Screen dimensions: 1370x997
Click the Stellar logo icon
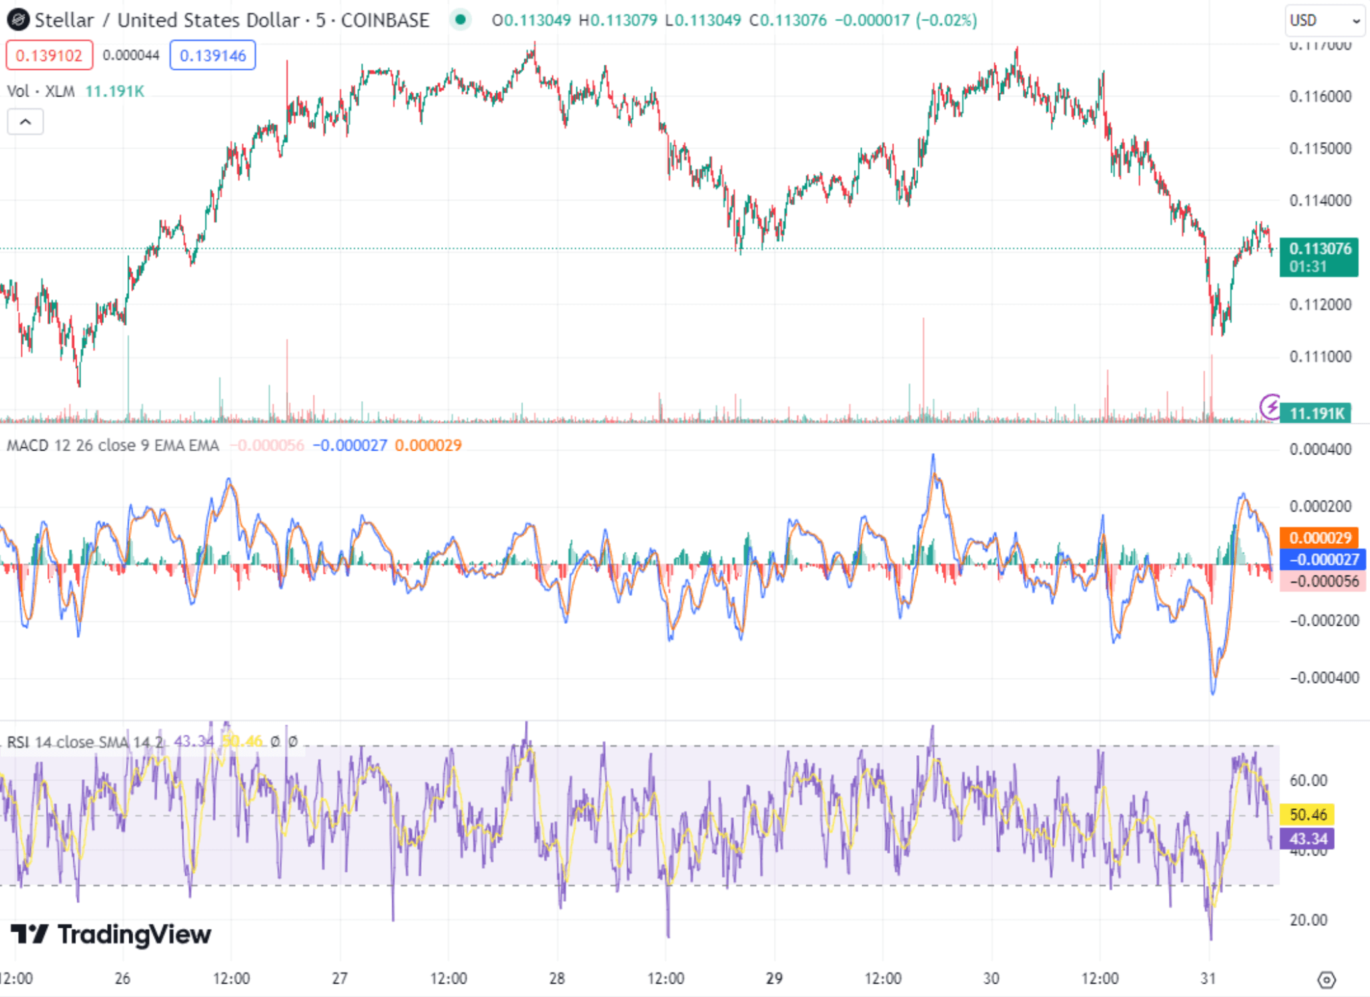pyautogui.click(x=20, y=20)
